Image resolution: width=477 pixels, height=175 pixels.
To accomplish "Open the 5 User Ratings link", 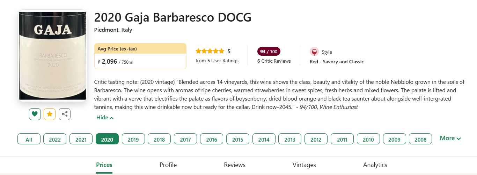I will point(217,61).
